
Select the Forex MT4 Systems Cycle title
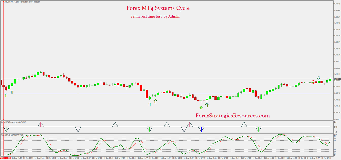click(x=158, y=8)
